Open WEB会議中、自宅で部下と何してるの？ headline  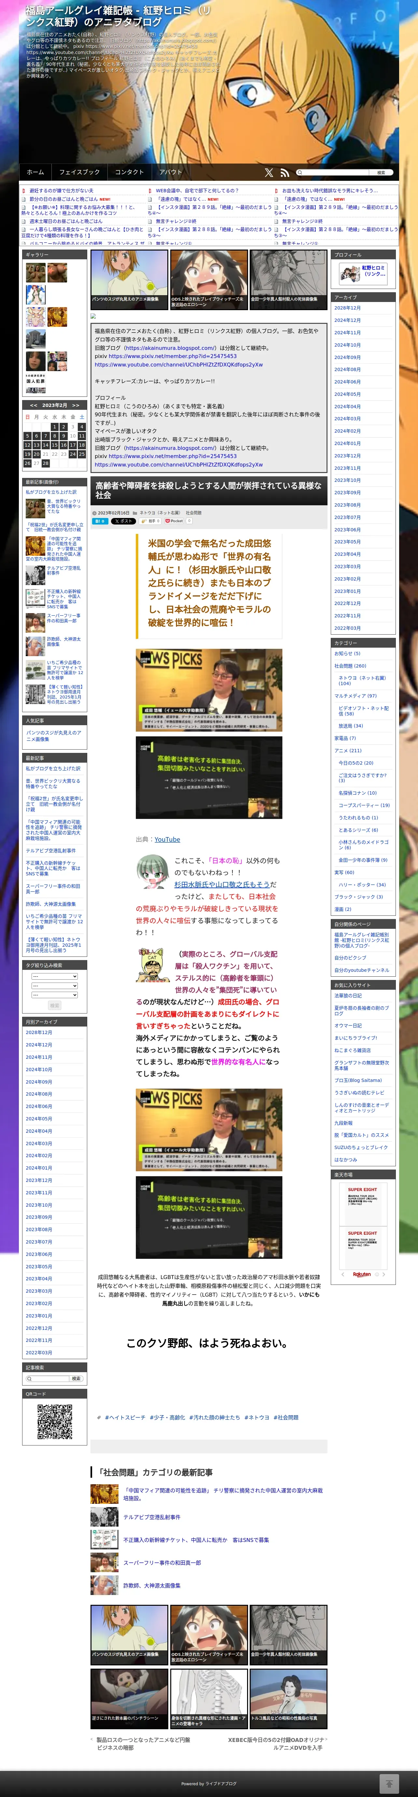click(197, 191)
